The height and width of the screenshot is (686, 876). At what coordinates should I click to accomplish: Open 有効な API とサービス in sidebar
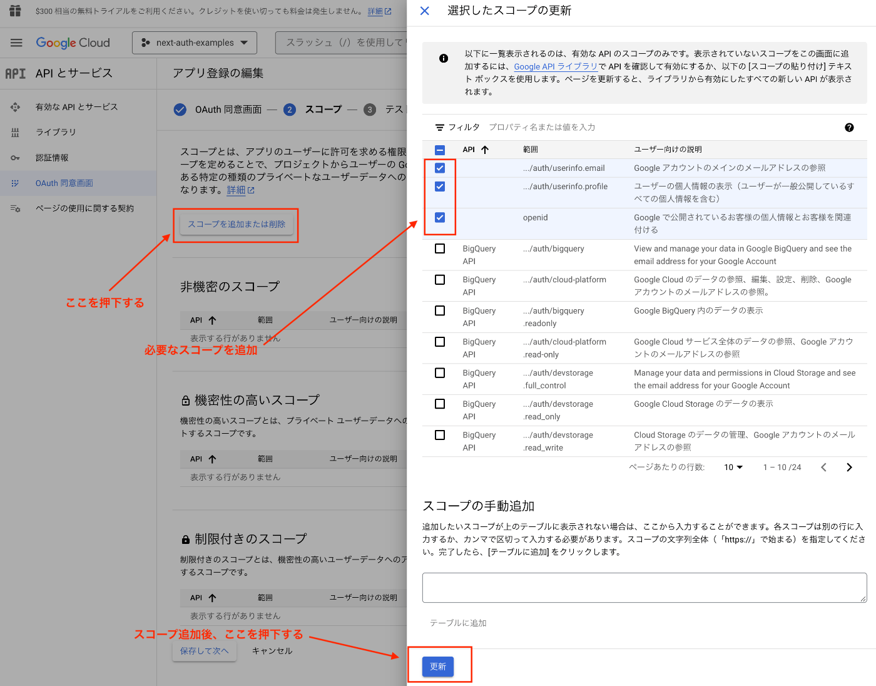[77, 107]
